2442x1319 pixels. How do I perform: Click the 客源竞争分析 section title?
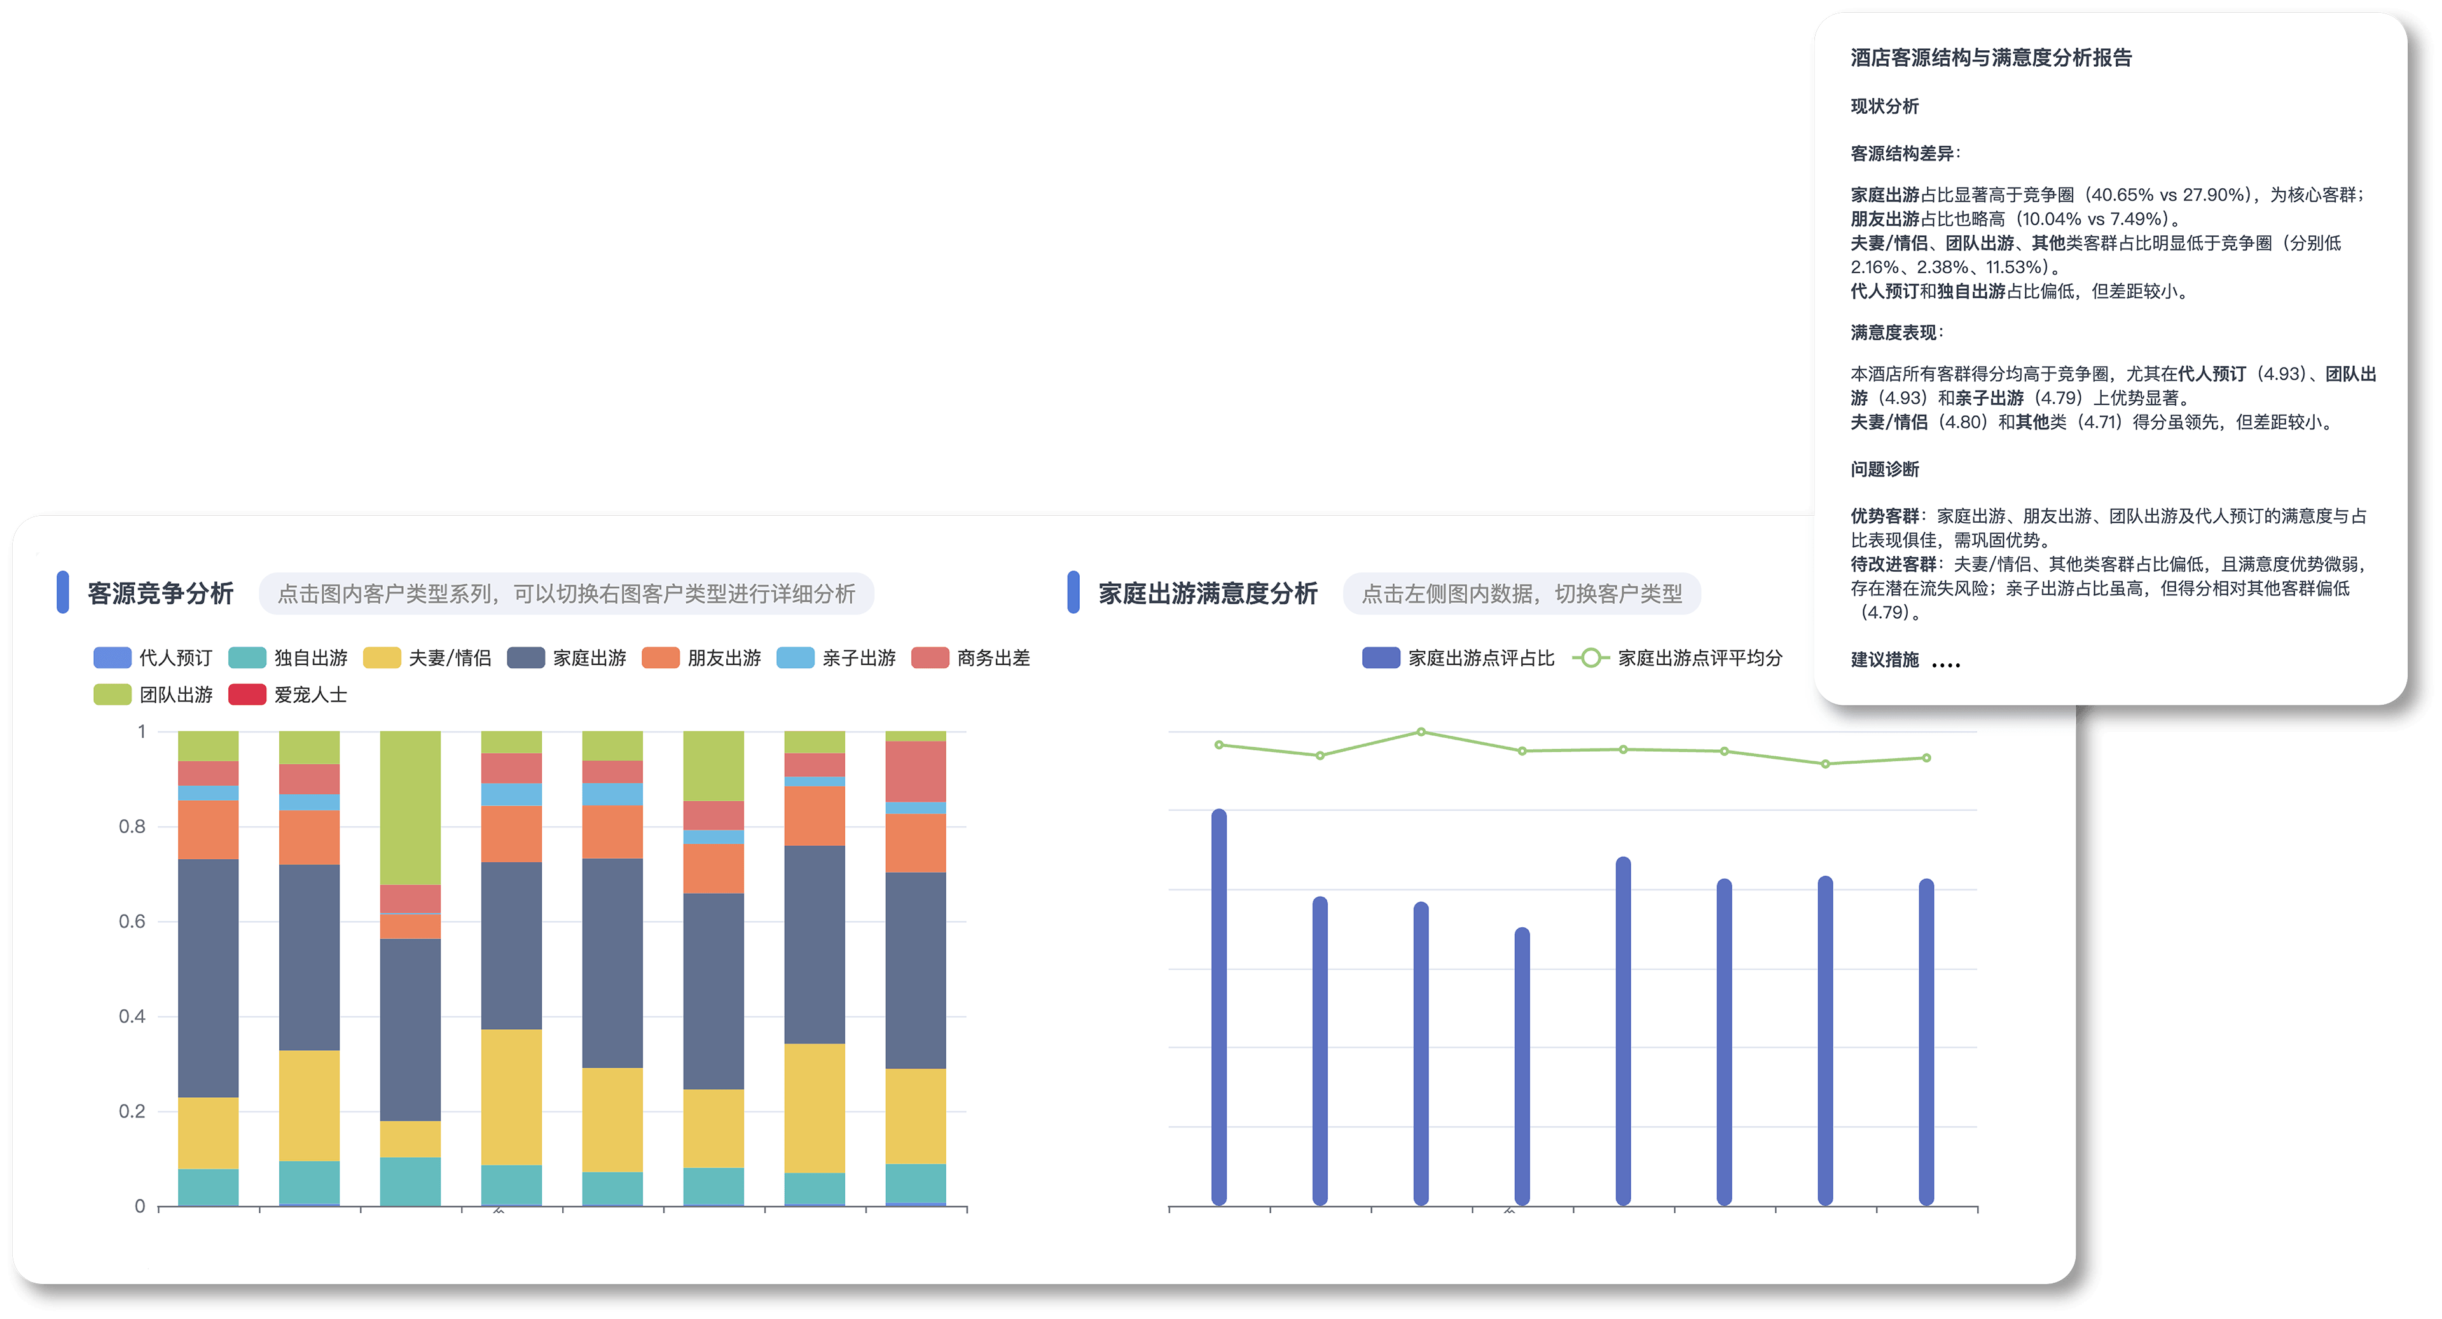160,593
